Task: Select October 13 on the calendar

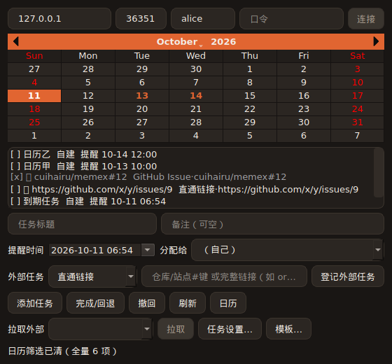Action: [142, 96]
